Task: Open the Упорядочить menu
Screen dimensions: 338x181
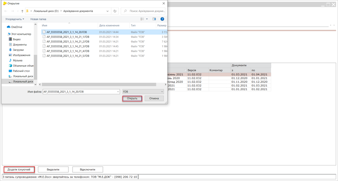Action: 15,19
